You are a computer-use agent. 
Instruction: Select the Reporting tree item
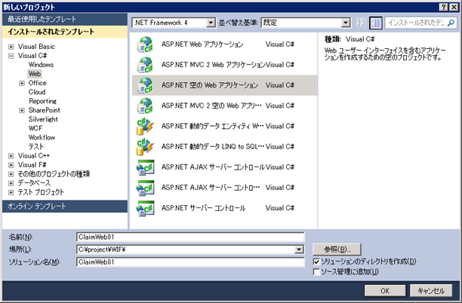[43, 101]
